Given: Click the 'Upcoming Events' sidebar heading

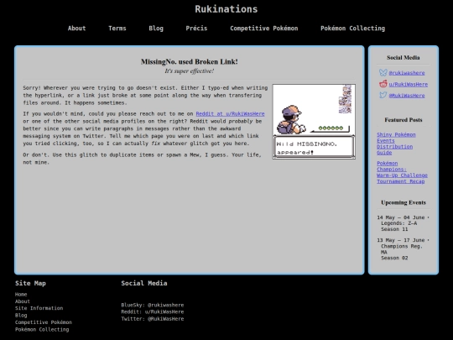Looking at the screenshot, I should [x=403, y=202].
